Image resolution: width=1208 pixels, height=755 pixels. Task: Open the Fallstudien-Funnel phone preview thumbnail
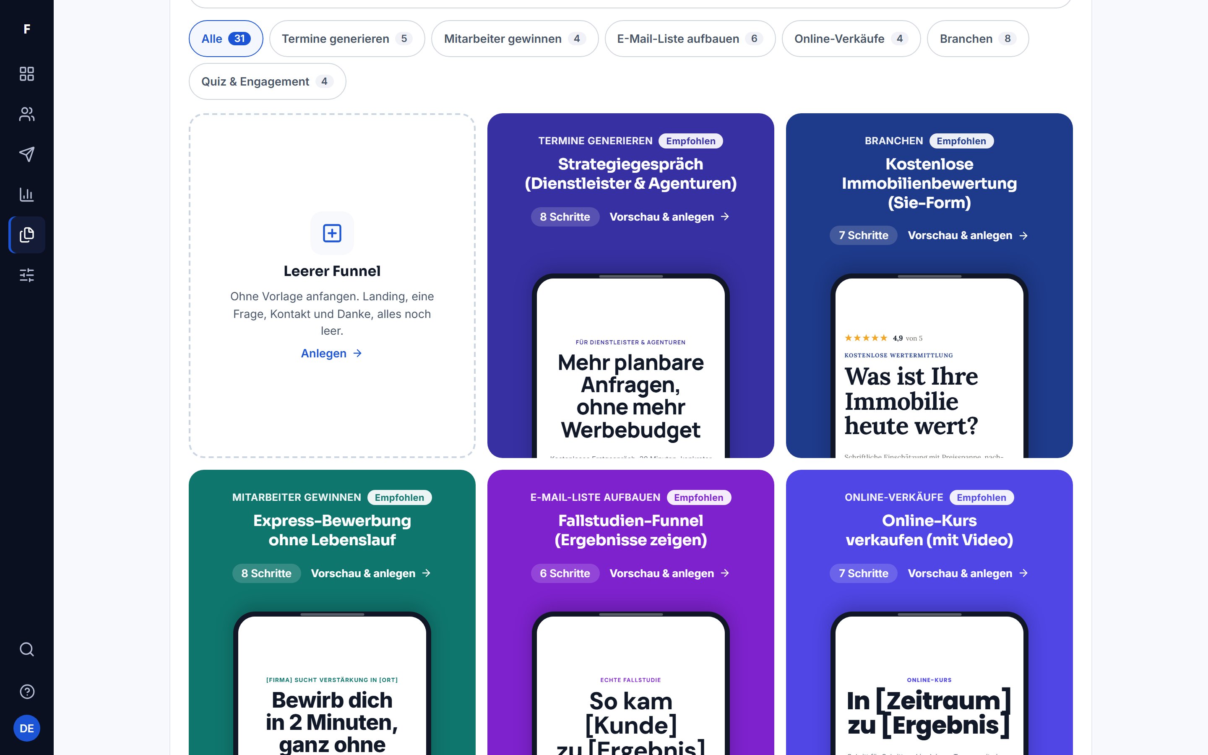point(630,684)
